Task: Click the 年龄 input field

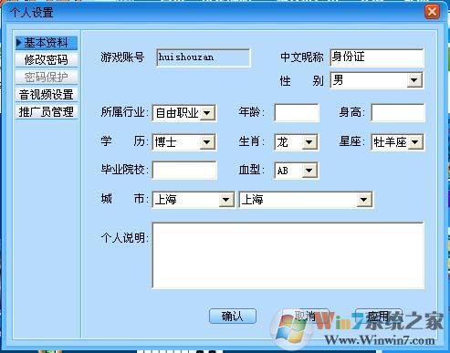Action: coord(297,113)
